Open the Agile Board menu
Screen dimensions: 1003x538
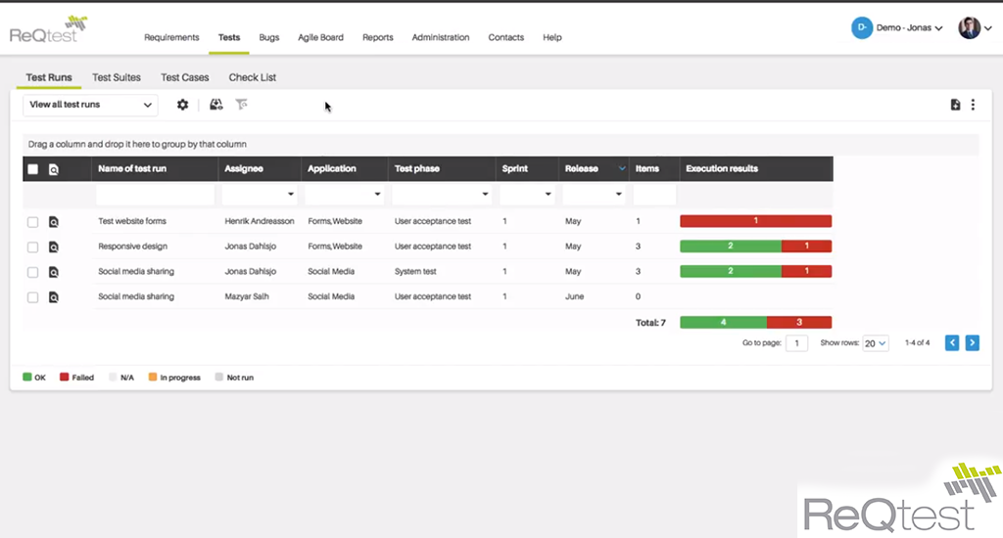click(320, 37)
